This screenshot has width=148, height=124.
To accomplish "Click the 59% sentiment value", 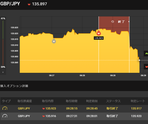I will (3, 67).
